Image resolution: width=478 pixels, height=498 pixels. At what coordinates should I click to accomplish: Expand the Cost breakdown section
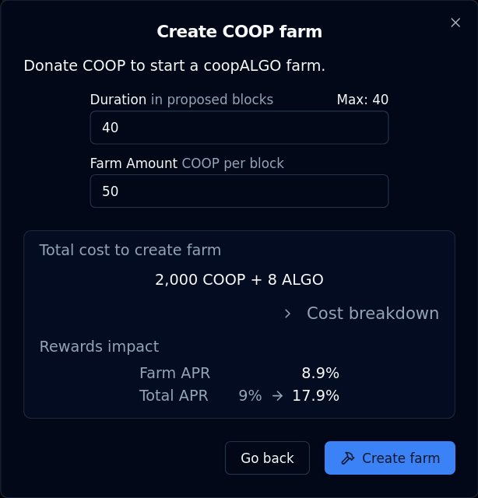coord(372,314)
